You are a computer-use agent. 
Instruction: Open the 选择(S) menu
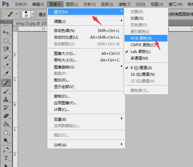click(107, 4)
